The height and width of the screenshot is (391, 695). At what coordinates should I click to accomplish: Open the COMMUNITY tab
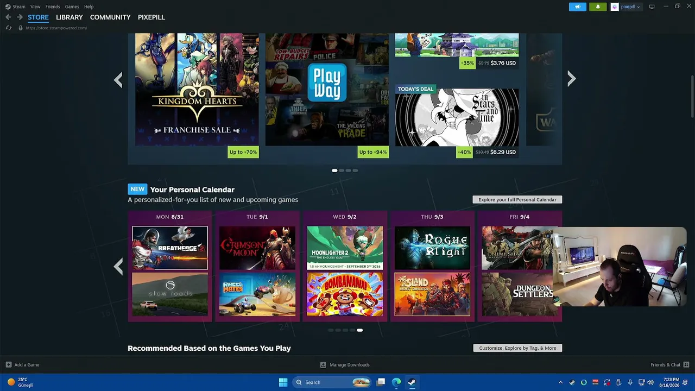110,17
